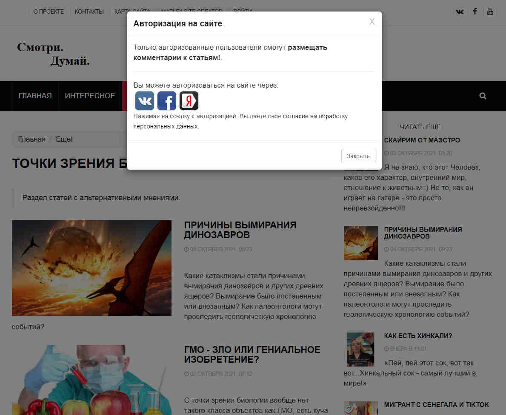Screen dimensions: 506x415
Task: Click the Главная breadcrumb link
Action: (31, 139)
